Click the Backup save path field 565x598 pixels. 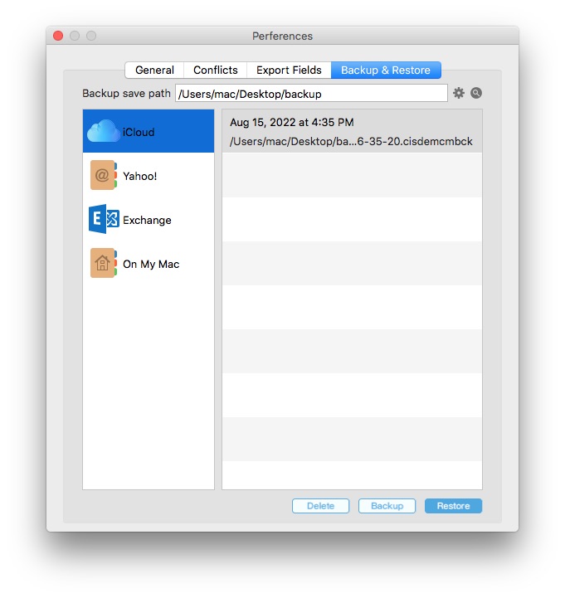pos(311,94)
